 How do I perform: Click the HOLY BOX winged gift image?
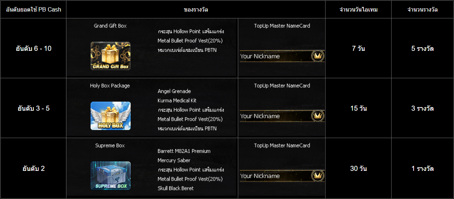pos(110,116)
